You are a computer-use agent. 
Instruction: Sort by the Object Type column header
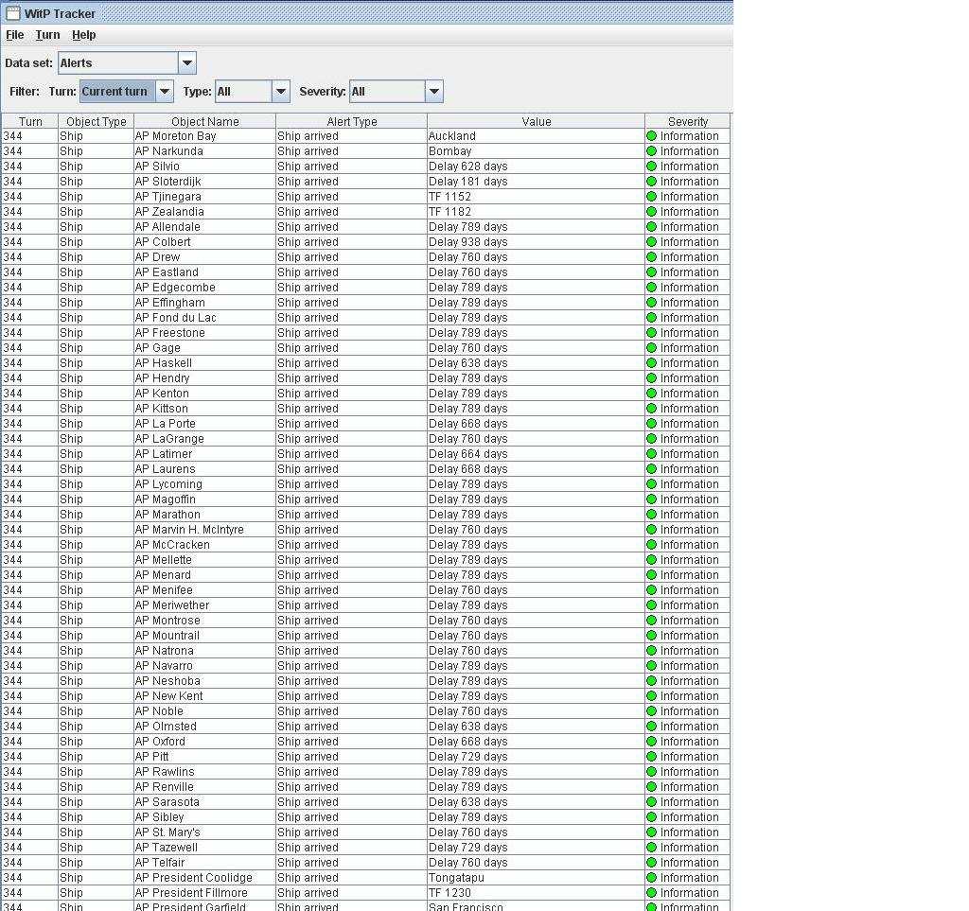97,121
